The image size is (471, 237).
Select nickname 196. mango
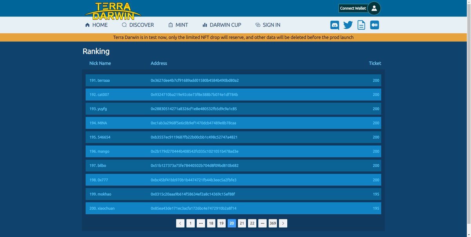99,151
